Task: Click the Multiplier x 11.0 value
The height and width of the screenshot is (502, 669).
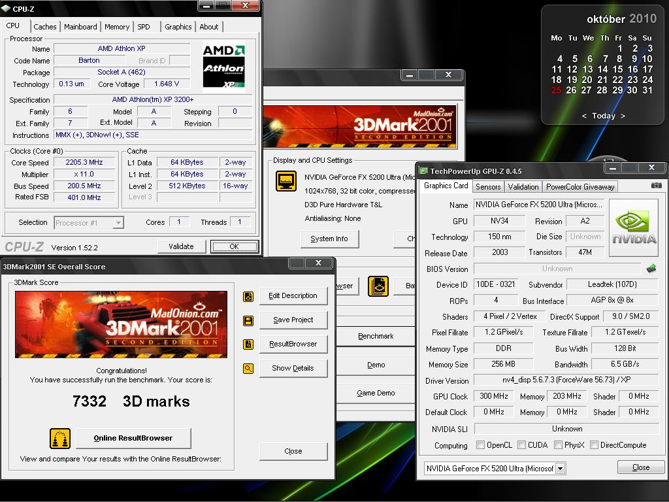Action: (x=84, y=174)
